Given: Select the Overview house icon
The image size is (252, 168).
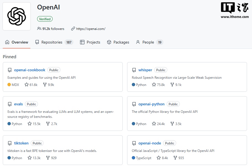Looking at the screenshot, I should (8, 42).
